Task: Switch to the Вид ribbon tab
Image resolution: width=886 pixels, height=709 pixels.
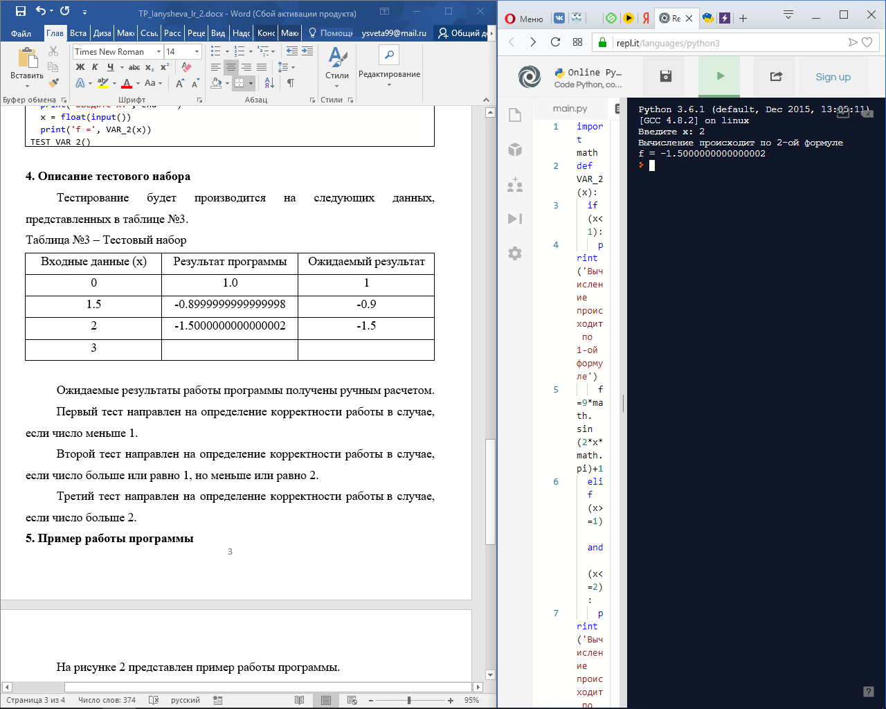Action: tap(218, 33)
